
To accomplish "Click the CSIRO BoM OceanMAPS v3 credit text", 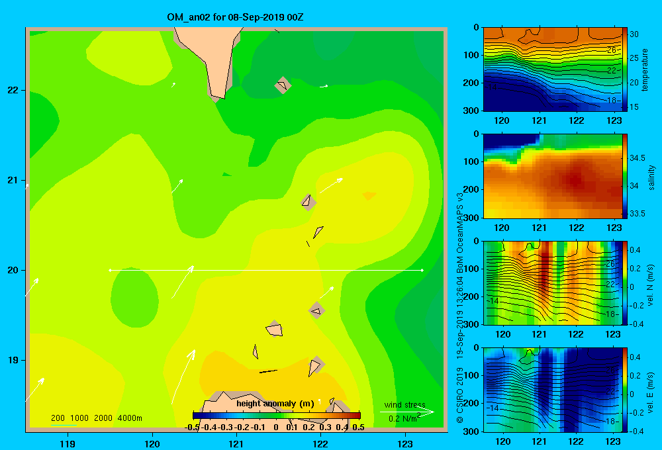I will click(460, 308).
